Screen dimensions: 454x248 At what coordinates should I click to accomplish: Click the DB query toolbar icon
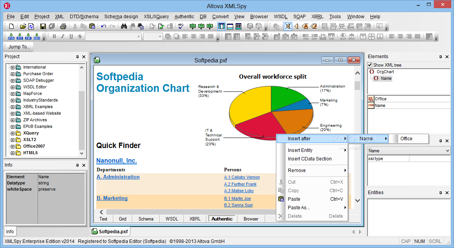238,27
